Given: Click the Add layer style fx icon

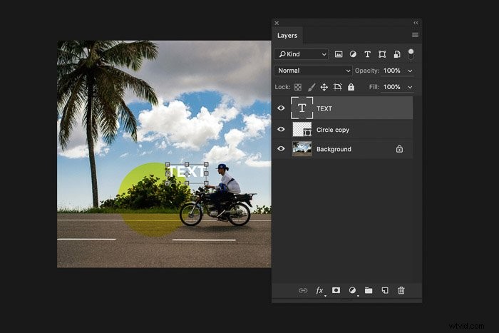Looking at the screenshot, I should tap(320, 290).
